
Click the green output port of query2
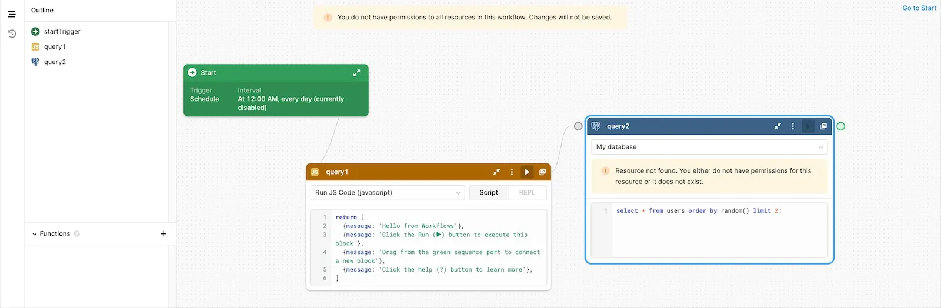tap(840, 126)
